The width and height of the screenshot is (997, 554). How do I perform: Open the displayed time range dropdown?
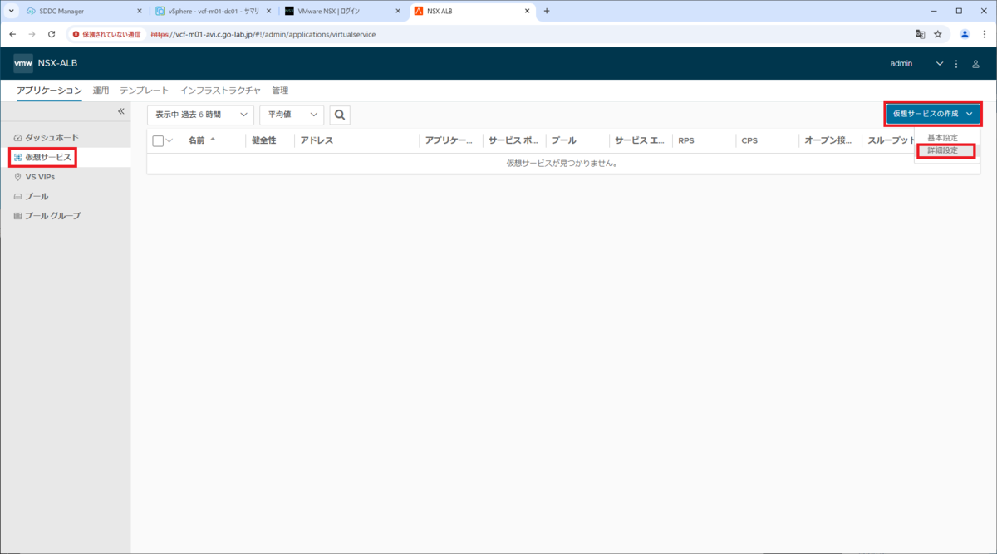(200, 115)
